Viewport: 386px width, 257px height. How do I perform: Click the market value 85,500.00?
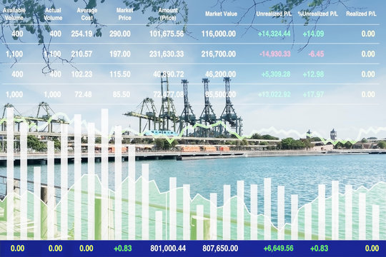[x=220, y=94]
